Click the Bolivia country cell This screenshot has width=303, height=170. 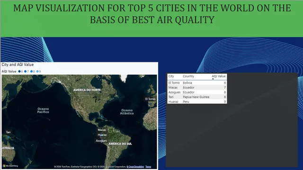click(187, 83)
